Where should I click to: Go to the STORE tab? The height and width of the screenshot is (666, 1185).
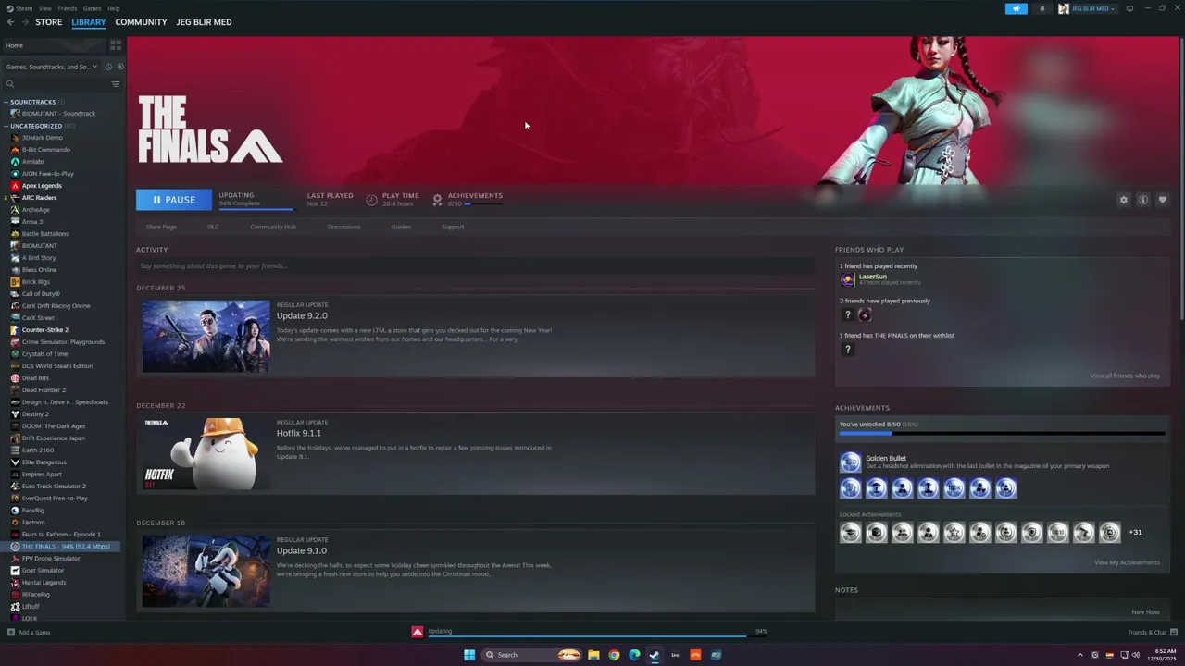point(49,22)
